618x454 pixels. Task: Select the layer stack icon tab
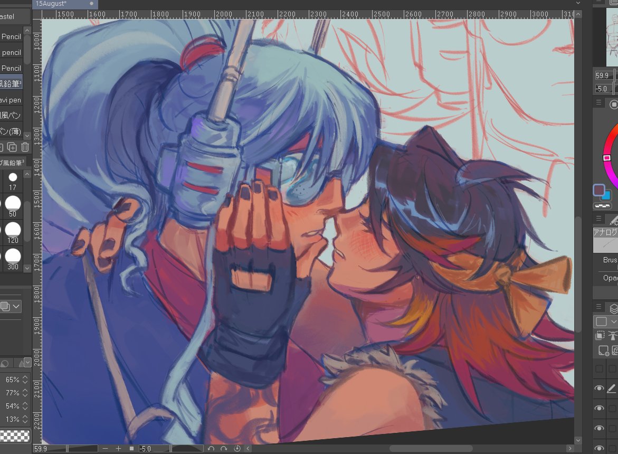613,308
